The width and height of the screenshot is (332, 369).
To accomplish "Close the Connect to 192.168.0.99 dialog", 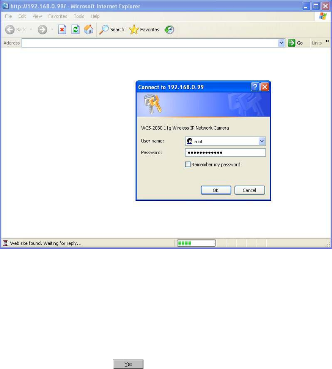I will (x=265, y=87).
